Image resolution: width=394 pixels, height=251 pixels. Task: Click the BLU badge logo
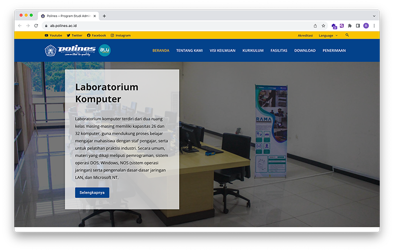pos(105,50)
